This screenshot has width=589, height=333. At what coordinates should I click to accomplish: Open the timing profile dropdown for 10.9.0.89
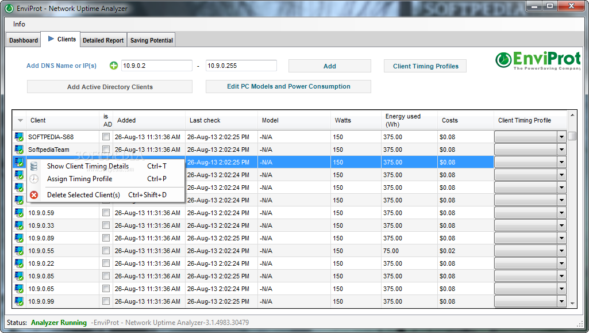click(561, 238)
